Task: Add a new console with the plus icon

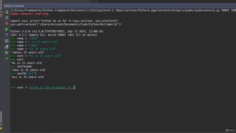Action: [x=7, y=58]
